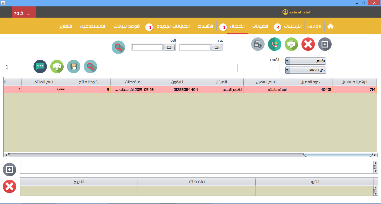Image resolution: width=381 pixels, height=204 pixels.
Task: Switch to the الصيانات tab
Action: [260, 26]
